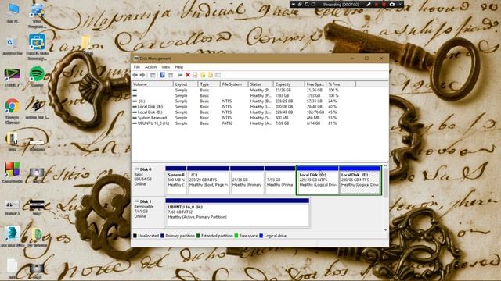Viewport: 501px width, 281px height.
Task: Click the camera screenshot icon in recorder bar
Action: point(392,5)
